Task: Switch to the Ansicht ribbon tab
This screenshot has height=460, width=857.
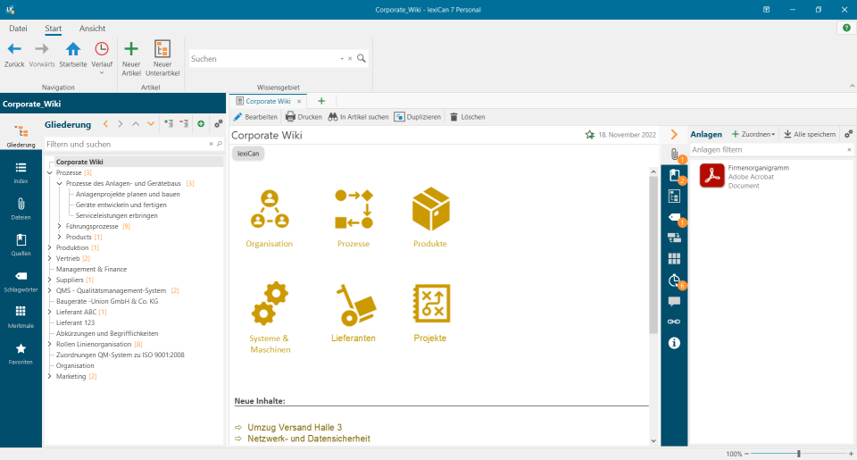Action: pyautogui.click(x=92, y=29)
